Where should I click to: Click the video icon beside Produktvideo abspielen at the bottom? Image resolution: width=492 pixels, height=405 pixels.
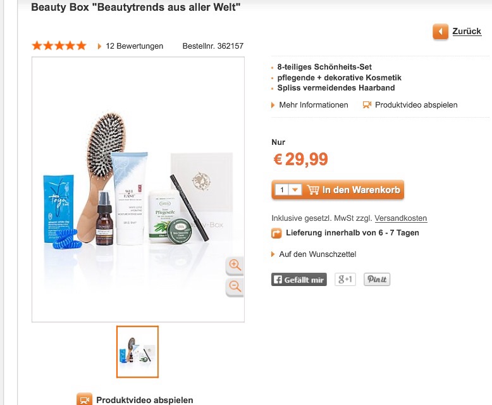(x=84, y=399)
